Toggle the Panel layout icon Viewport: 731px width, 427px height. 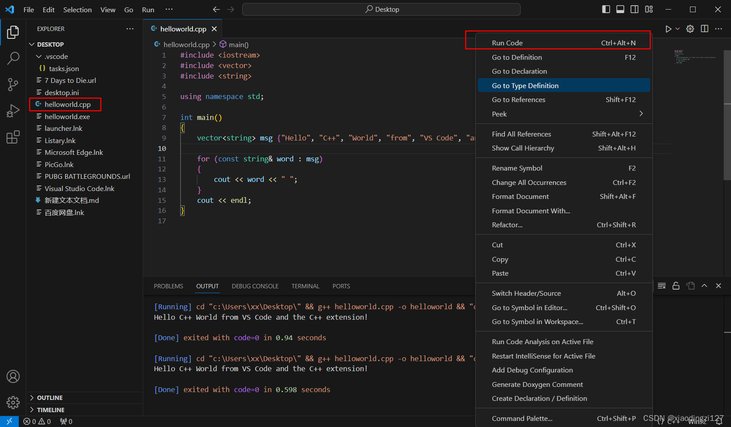point(620,9)
